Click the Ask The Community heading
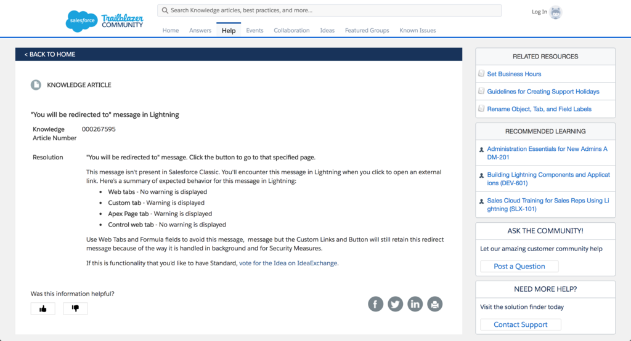 [x=545, y=231]
